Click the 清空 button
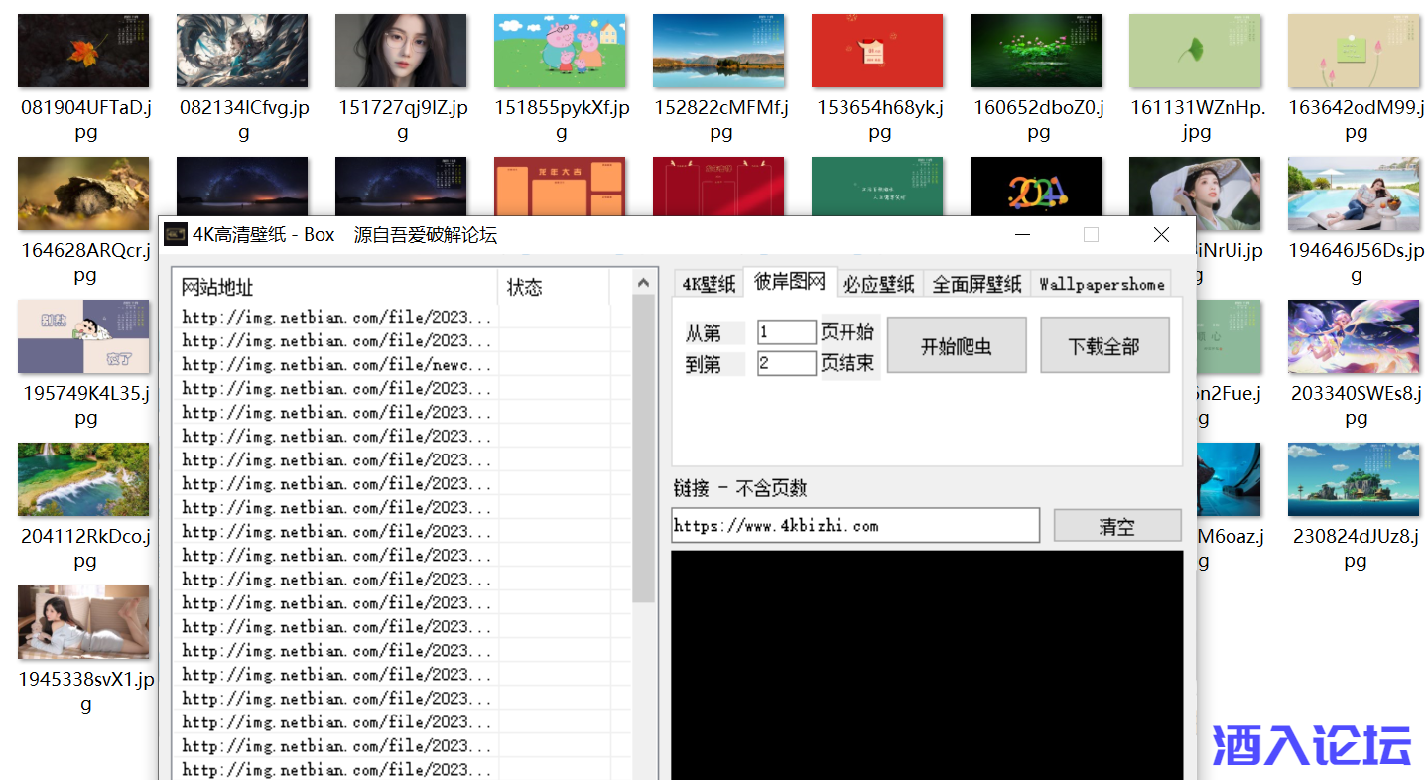Viewport: 1426px width, 780px height. [x=1116, y=526]
